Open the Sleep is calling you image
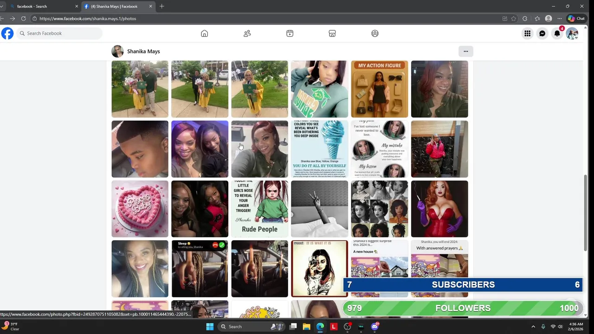This screenshot has width=594, height=334. point(200,269)
